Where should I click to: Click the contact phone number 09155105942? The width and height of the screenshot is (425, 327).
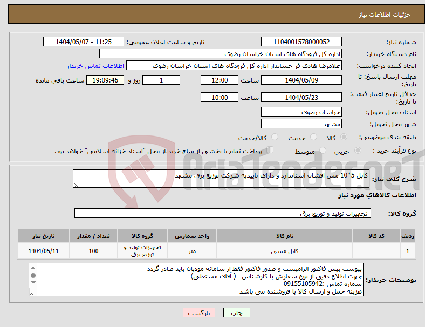point(304,284)
